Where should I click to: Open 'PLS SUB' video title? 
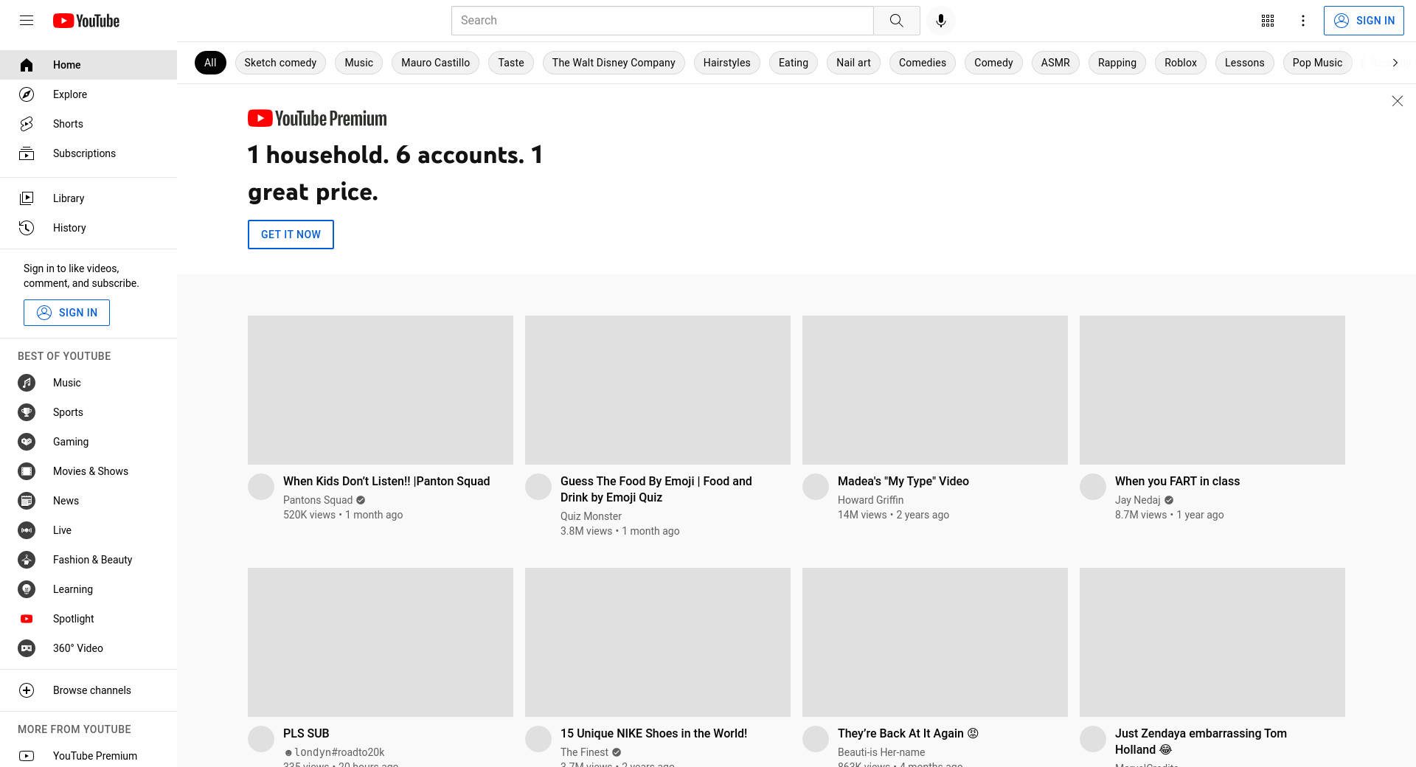point(306,734)
